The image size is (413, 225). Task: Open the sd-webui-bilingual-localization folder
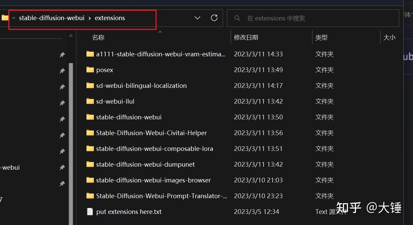tap(141, 86)
